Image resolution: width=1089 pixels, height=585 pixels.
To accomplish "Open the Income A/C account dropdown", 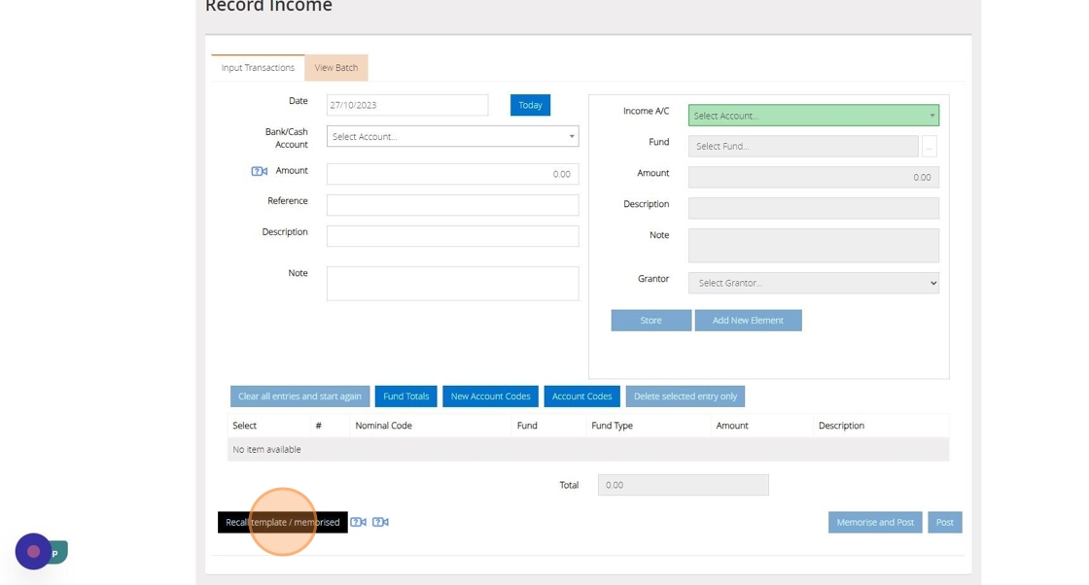I will [813, 116].
